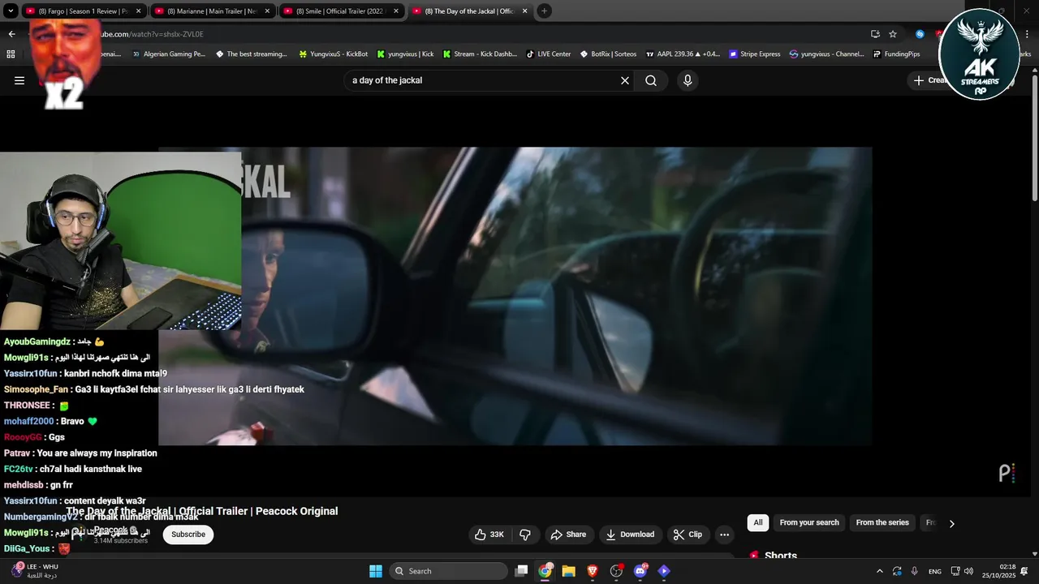Click the Clip scissors button
1039x584 pixels.
coord(688,535)
